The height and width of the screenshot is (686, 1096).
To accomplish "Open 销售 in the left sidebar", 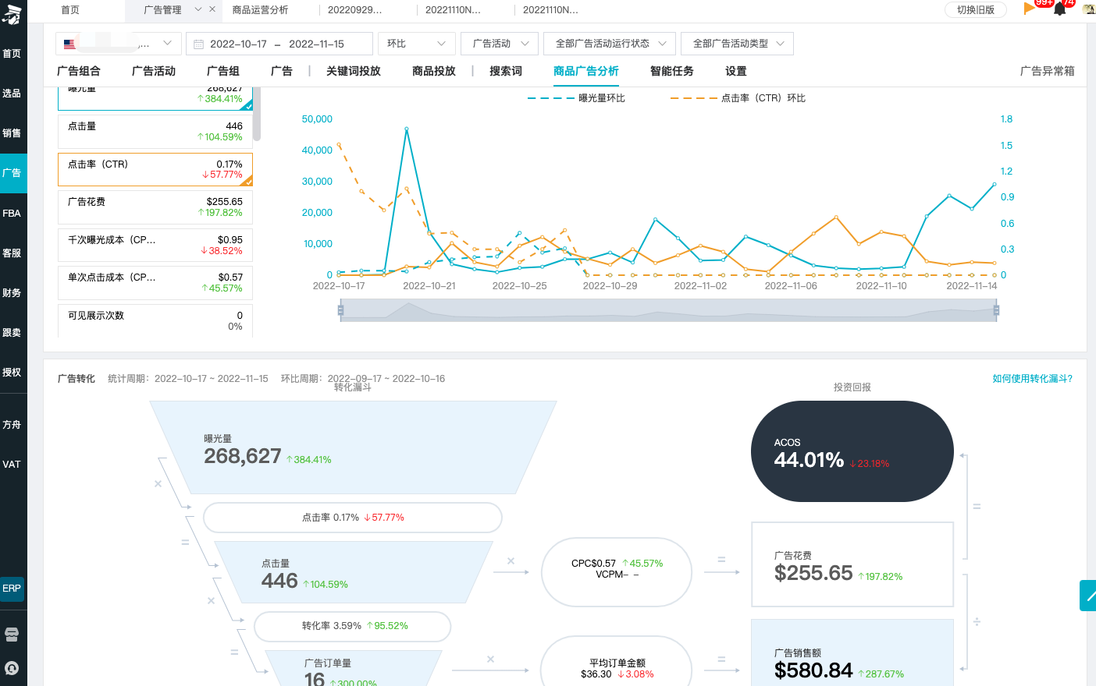I will coord(12,133).
